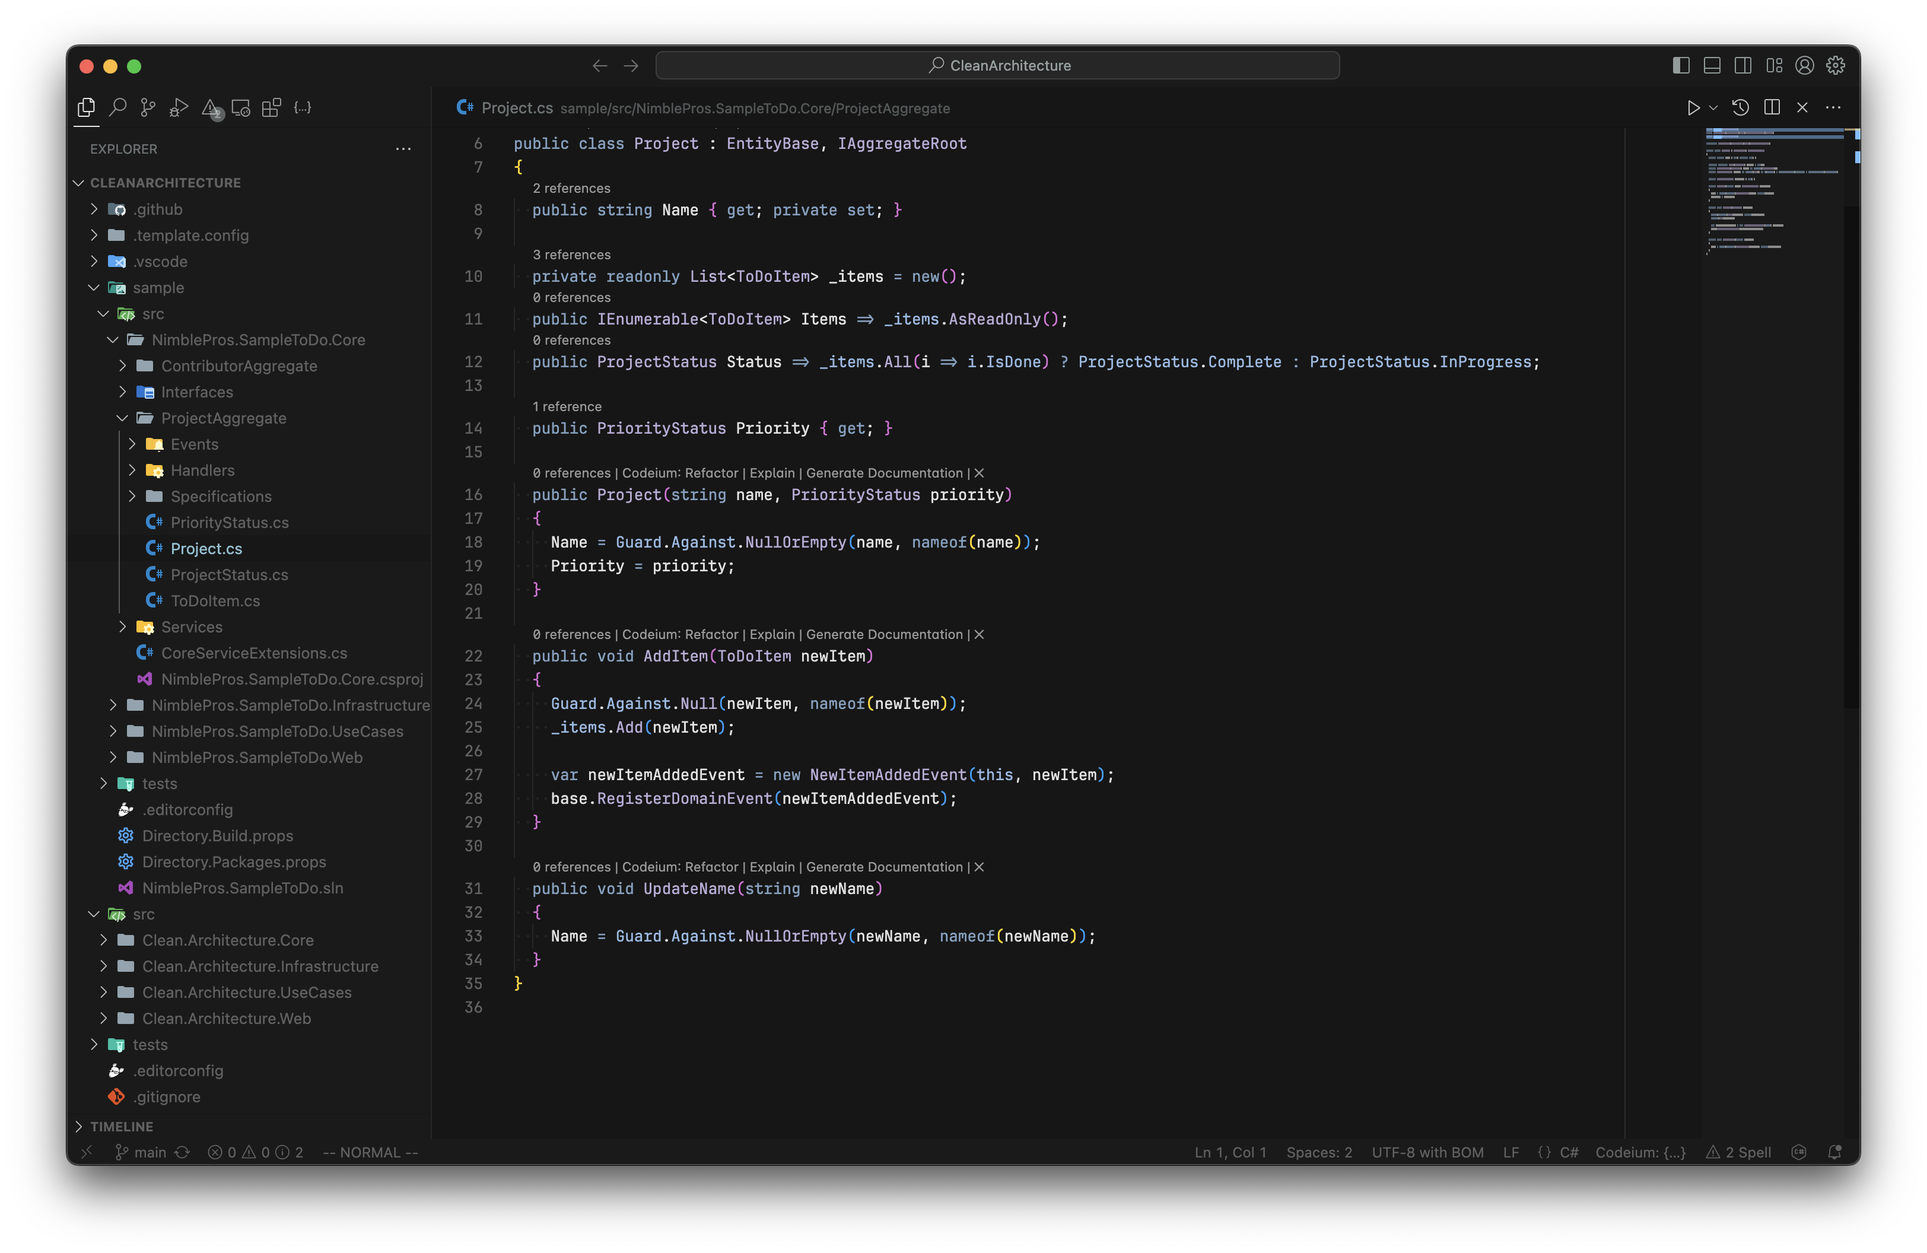Screen dimensions: 1927x1253
Task: Open the file timeline history icon
Action: [1740, 107]
